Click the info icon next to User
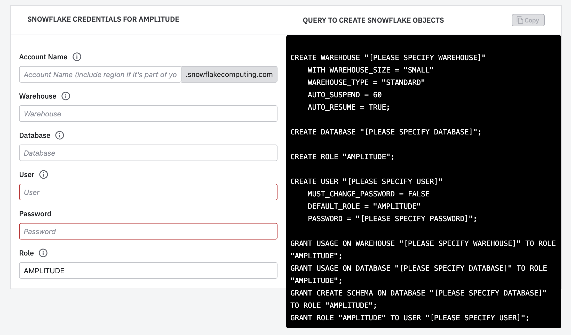The image size is (571, 335). [x=44, y=174]
